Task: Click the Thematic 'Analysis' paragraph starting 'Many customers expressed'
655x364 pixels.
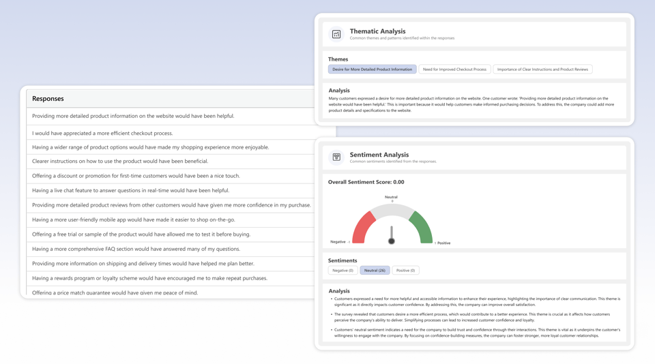Action: pyautogui.click(x=471, y=104)
